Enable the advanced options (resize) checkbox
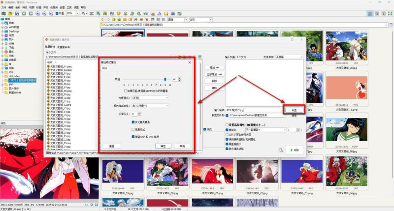 click(227, 125)
